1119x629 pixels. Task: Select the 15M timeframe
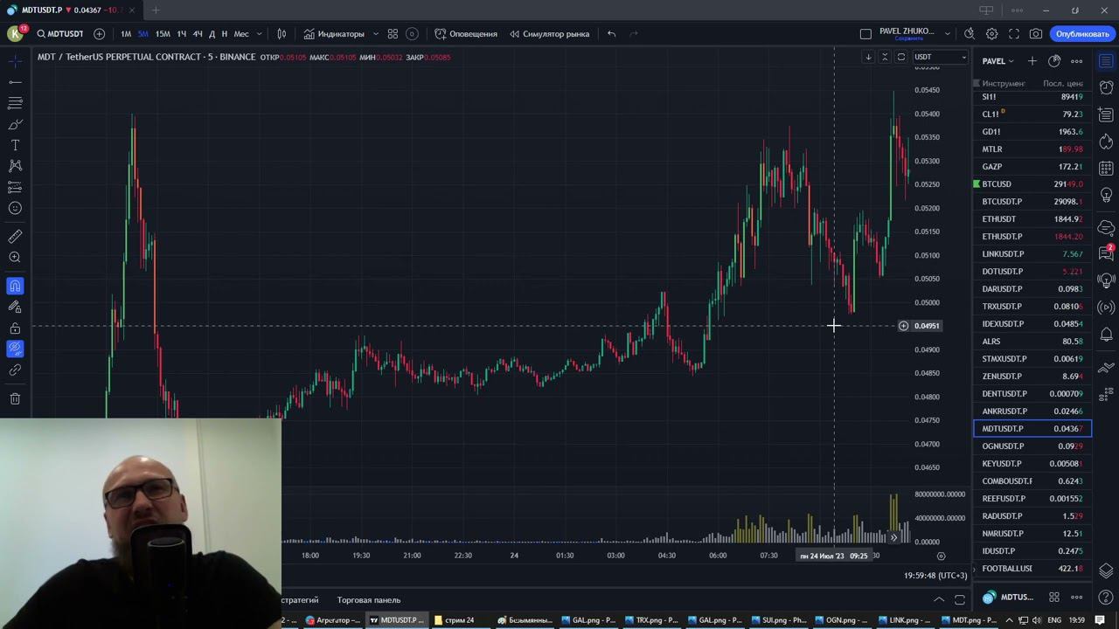(x=163, y=34)
